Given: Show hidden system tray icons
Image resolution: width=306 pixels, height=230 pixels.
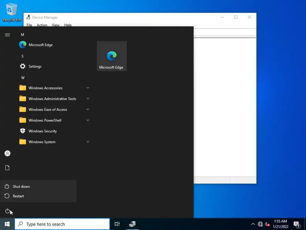Looking at the screenshot, I should pyautogui.click(x=253, y=224).
